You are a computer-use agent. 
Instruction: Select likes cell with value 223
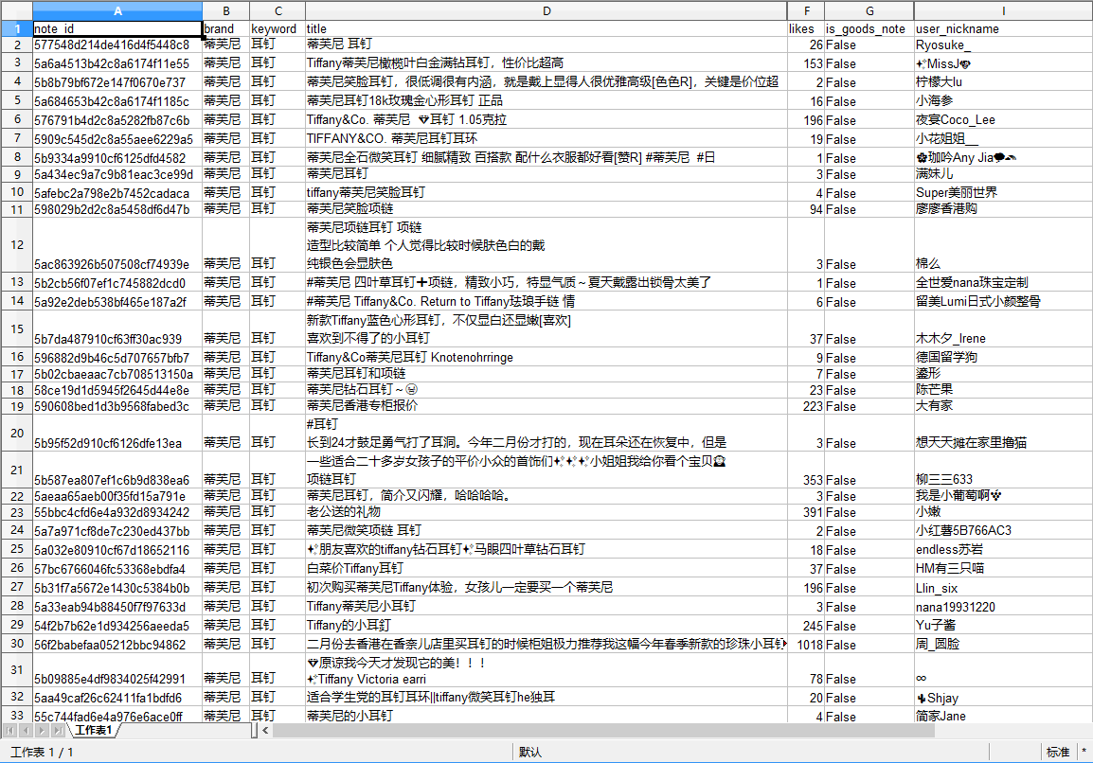pyautogui.click(x=806, y=405)
